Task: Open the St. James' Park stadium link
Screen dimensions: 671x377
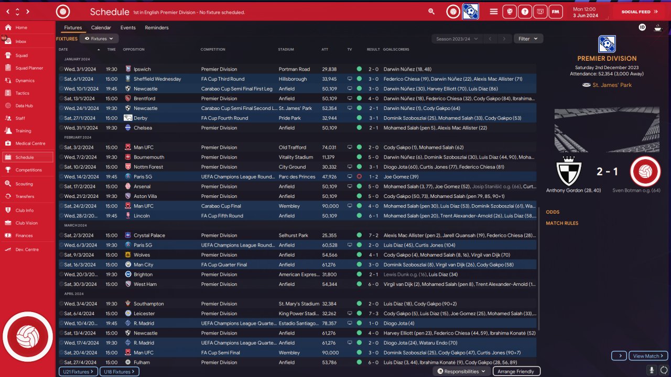Action: pos(611,85)
